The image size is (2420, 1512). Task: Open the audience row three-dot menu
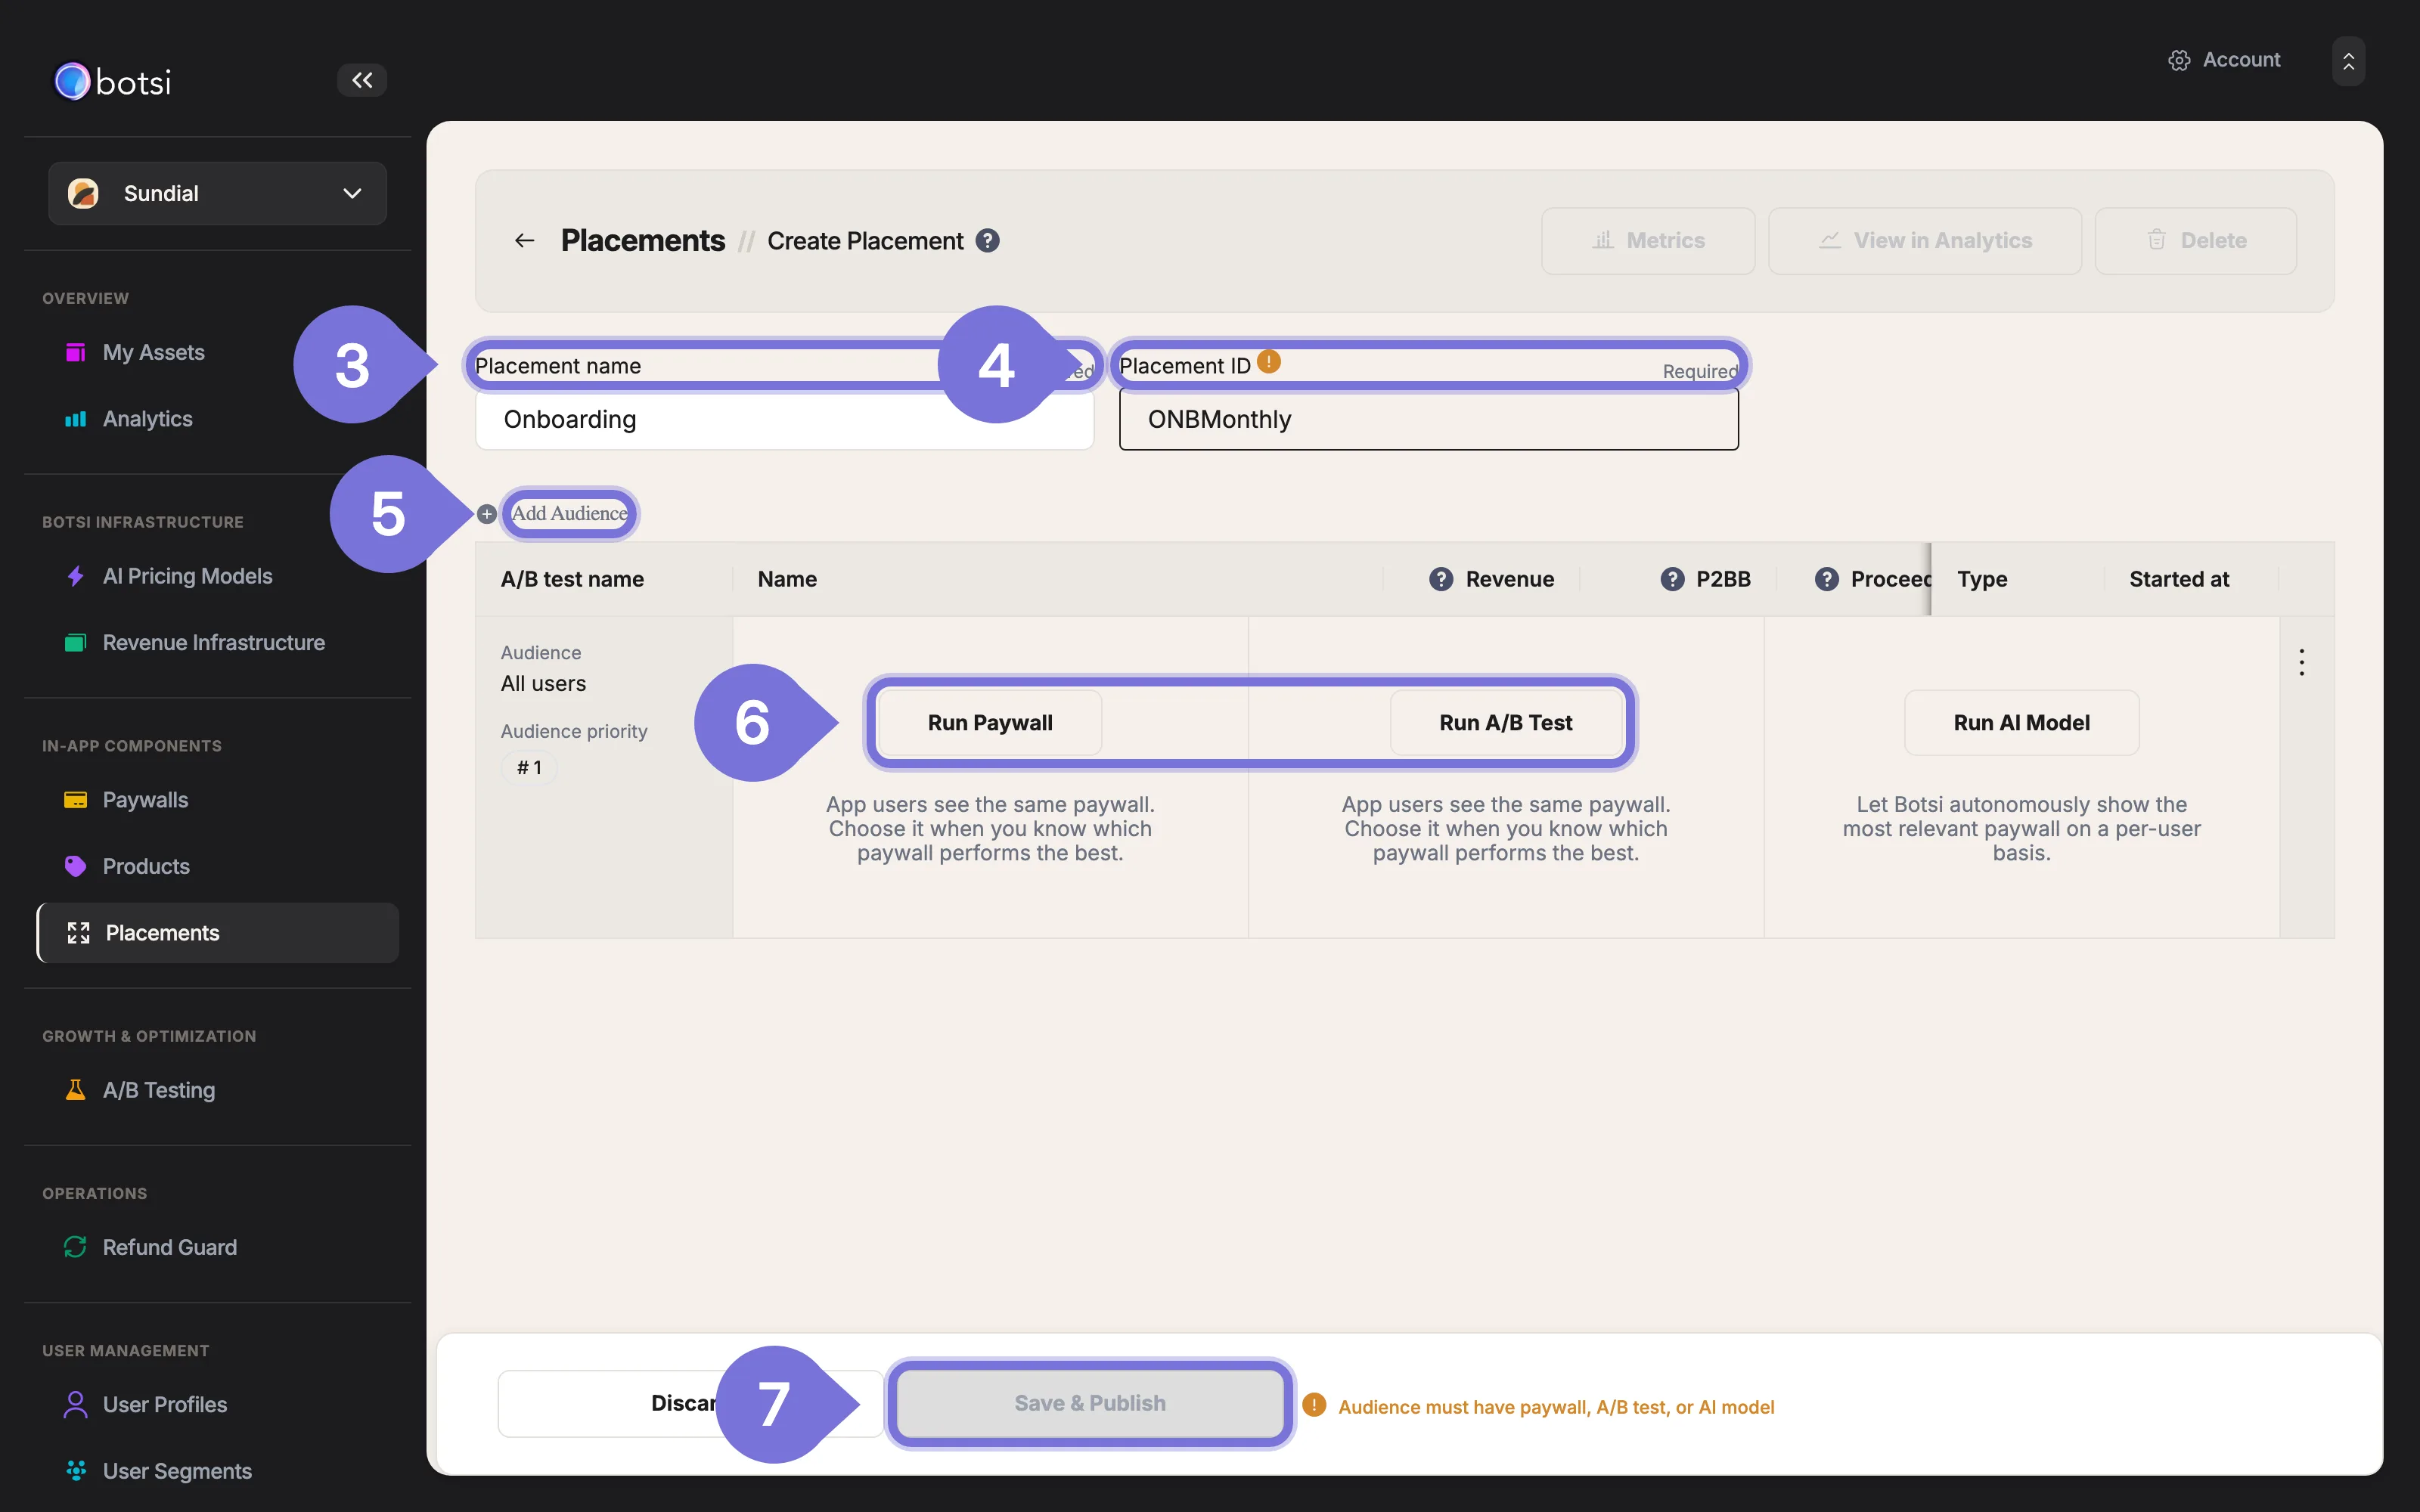click(x=2302, y=662)
